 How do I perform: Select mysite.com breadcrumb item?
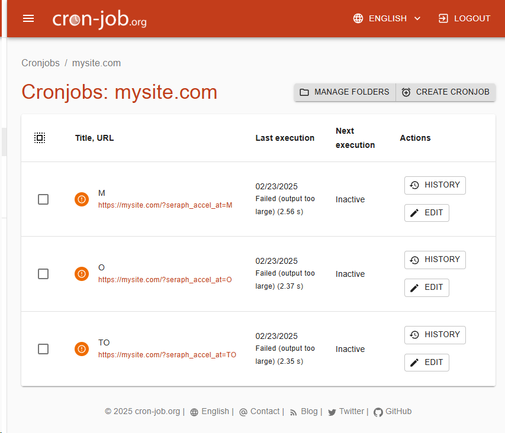(x=97, y=63)
